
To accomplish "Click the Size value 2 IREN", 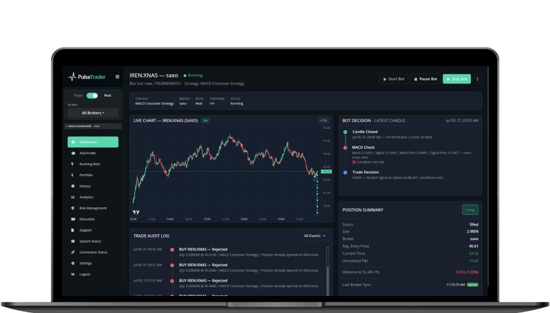I will (472, 231).
